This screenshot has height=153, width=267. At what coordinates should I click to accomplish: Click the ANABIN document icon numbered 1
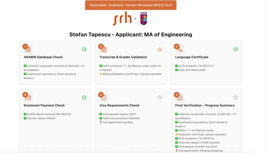[x=28, y=49]
